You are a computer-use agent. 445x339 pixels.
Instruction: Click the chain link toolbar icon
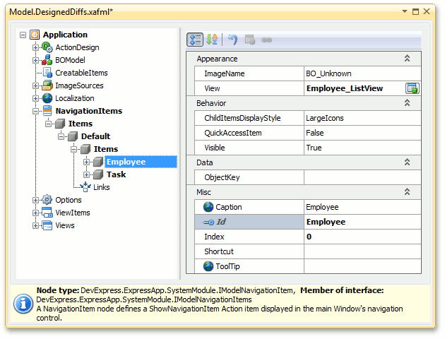click(266, 40)
